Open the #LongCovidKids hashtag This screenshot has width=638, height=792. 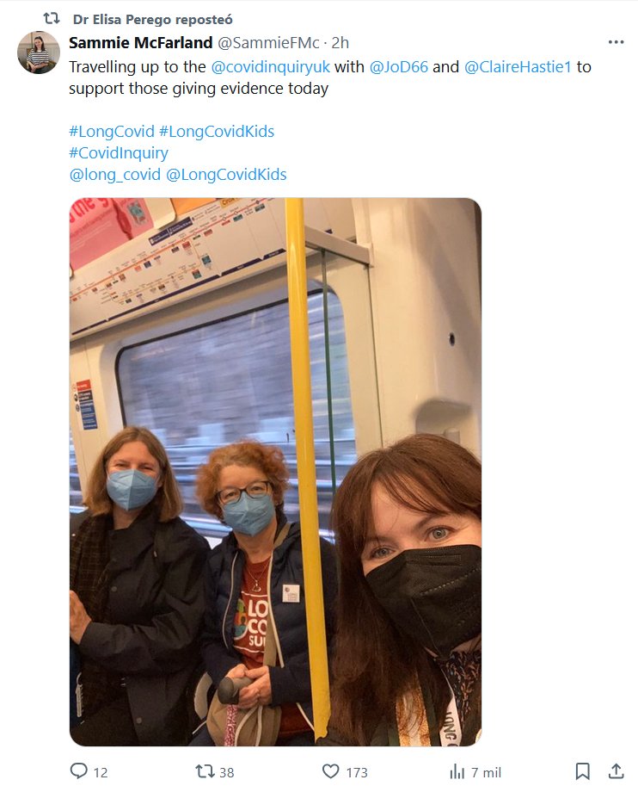tap(217, 132)
